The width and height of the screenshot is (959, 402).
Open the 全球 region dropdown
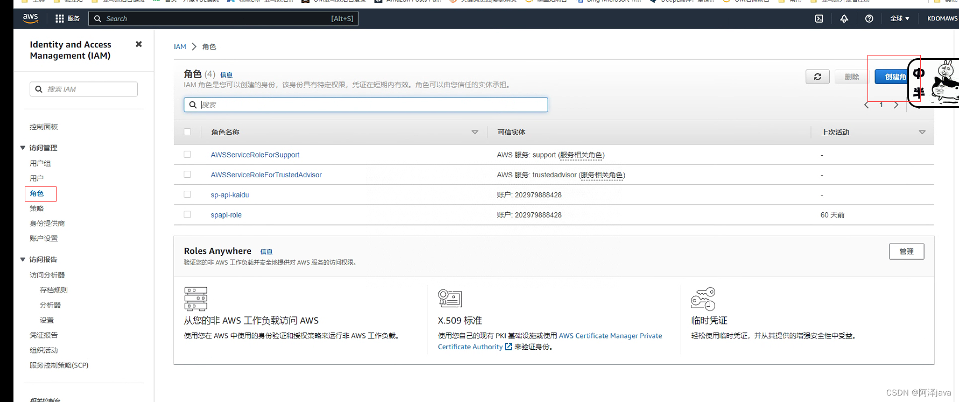(900, 18)
